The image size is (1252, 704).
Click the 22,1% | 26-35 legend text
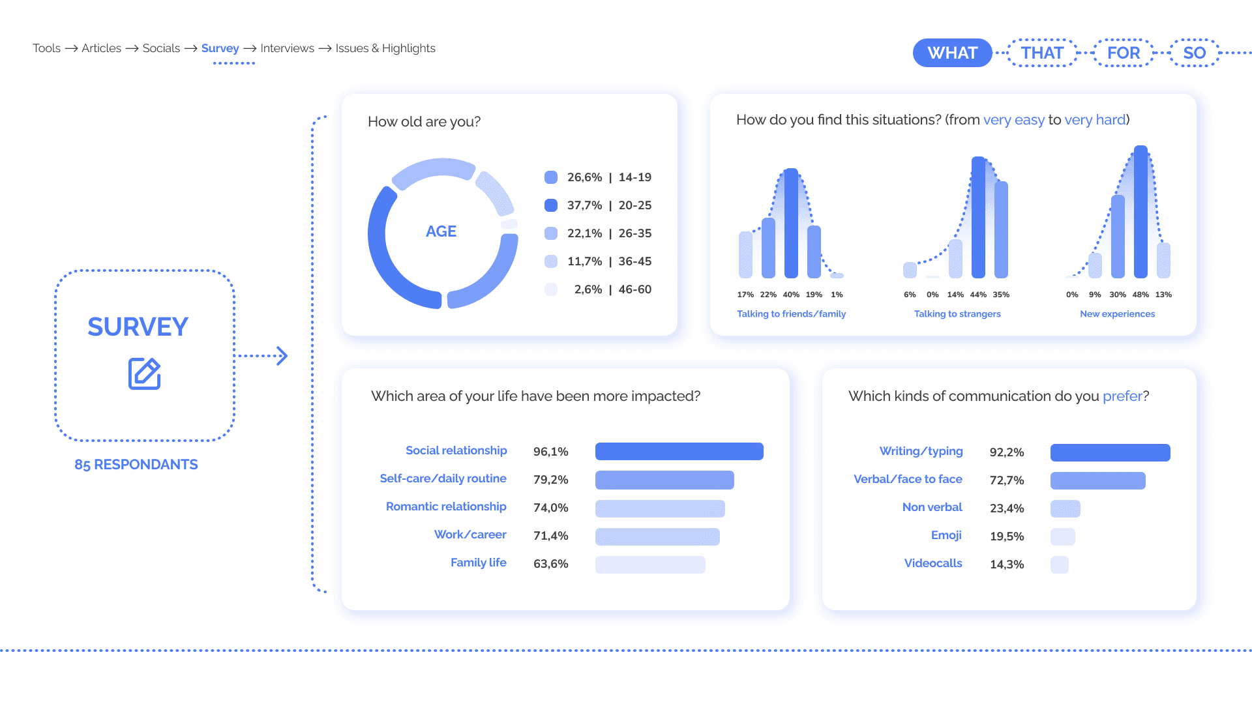click(609, 233)
